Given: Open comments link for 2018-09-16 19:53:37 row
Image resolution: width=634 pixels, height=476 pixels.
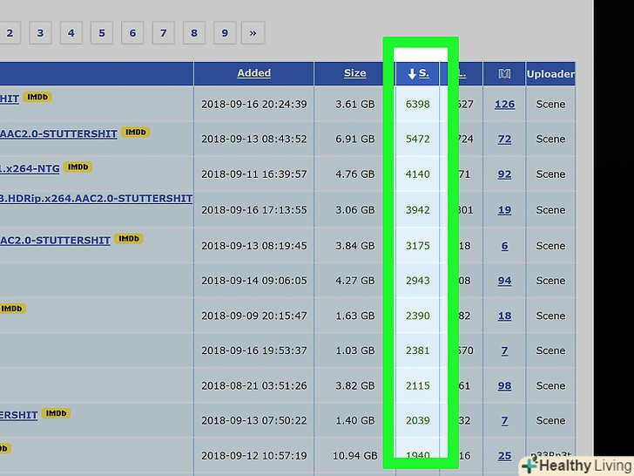Looking at the screenshot, I should [504, 351].
